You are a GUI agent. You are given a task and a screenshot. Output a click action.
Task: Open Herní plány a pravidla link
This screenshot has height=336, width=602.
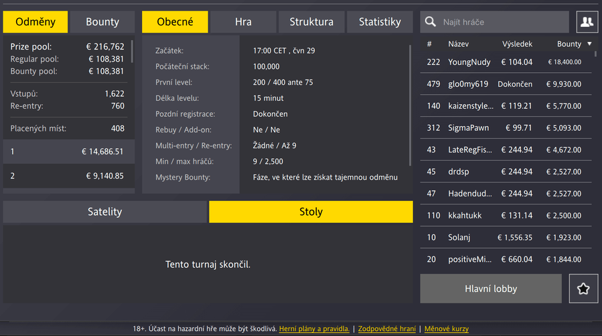(314, 329)
